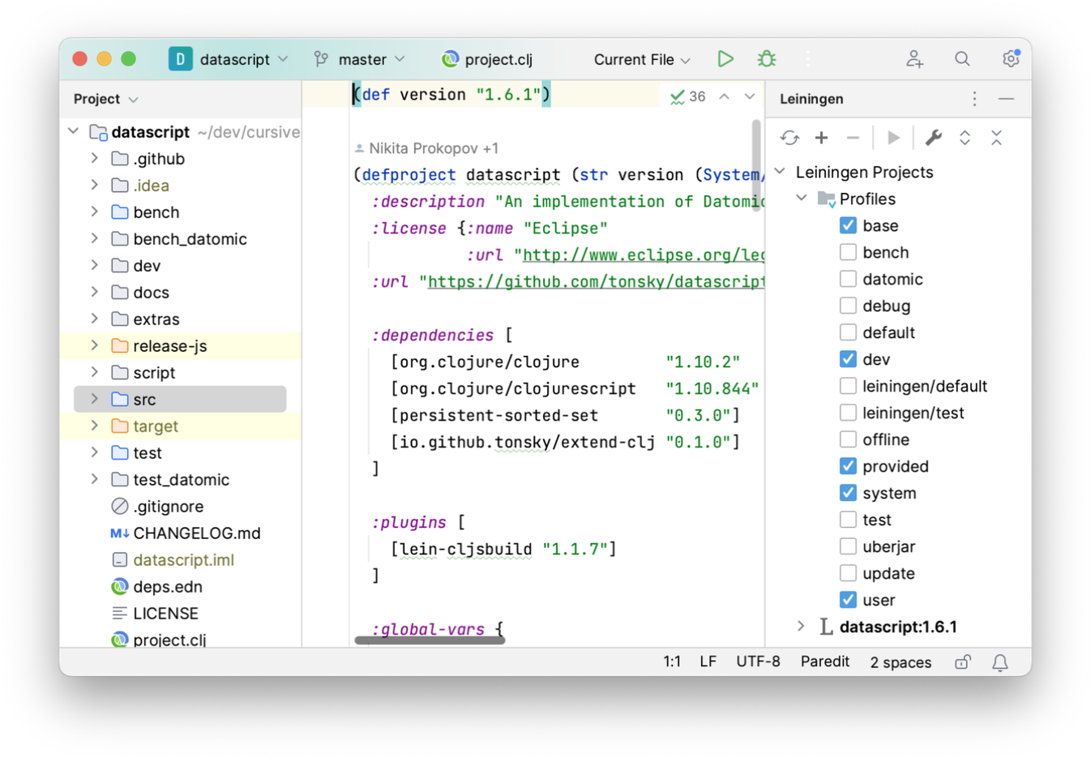1091x758 pixels.
Task: Open notifications bell icon
Action: click(x=1000, y=662)
